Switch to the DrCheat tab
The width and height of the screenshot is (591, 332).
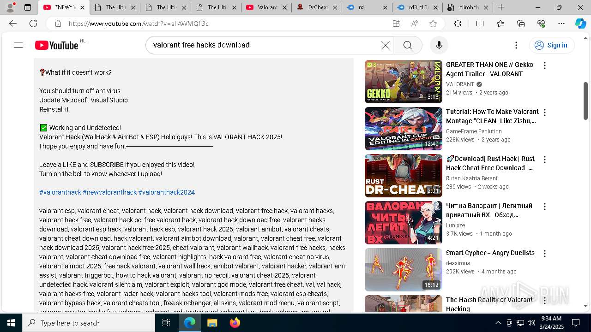pyautogui.click(x=317, y=7)
